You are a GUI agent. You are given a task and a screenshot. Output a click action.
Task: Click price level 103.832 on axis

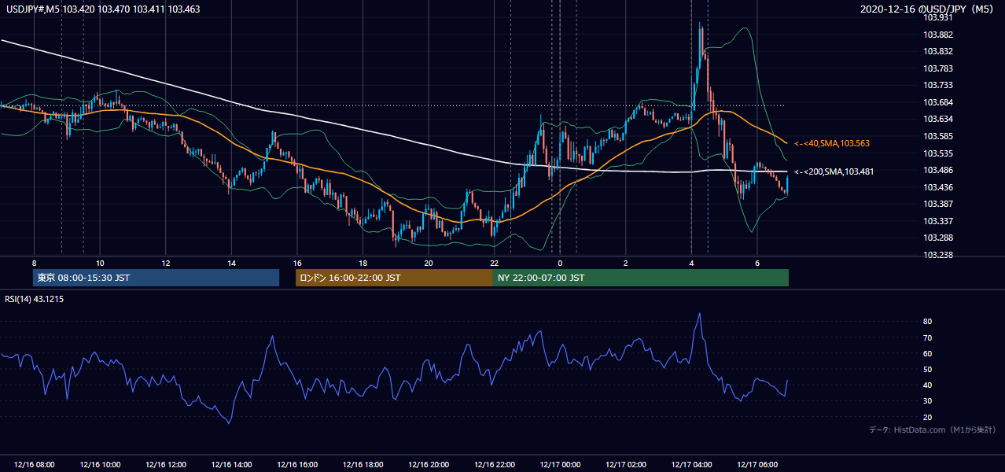(x=938, y=51)
